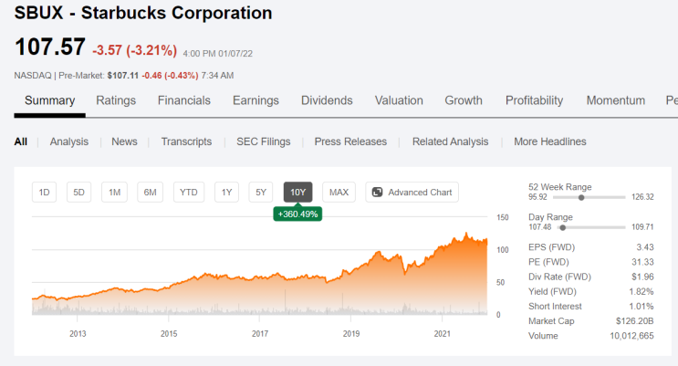Click More Headlines

click(x=550, y=141)
